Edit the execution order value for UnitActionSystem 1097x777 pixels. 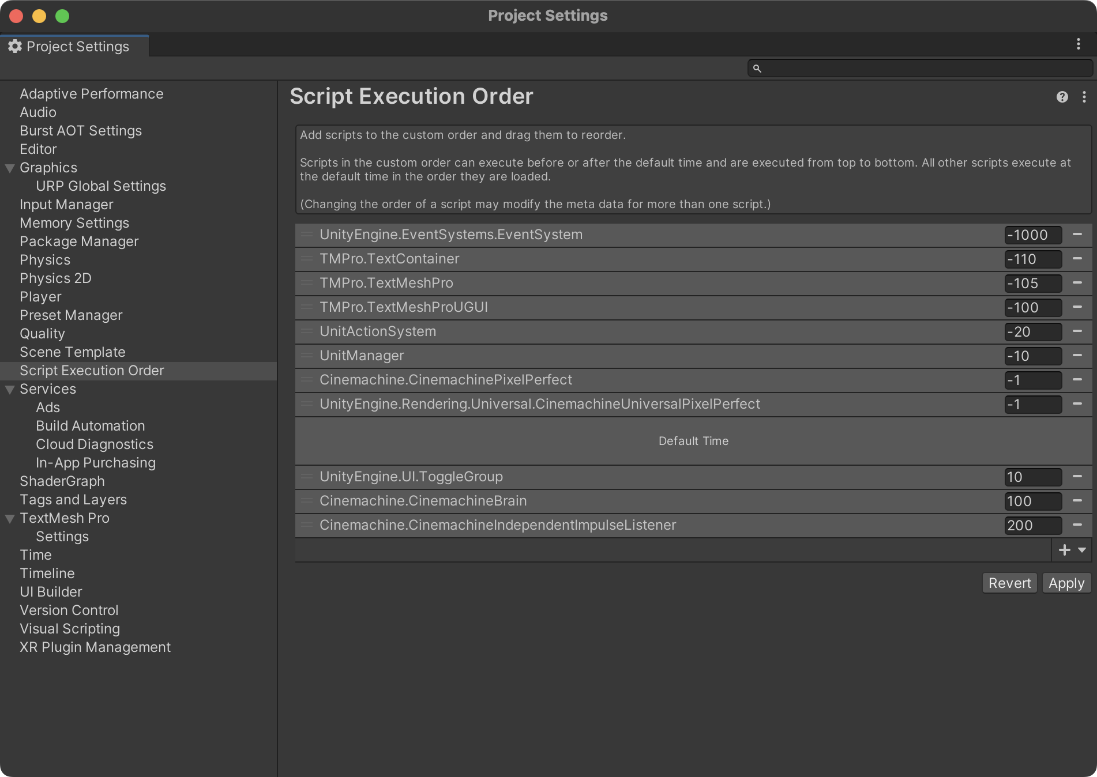point(1032,331)
